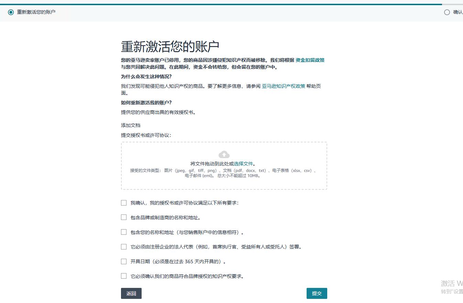
Task: Click the teal progress bar at top
Action: 220,4
